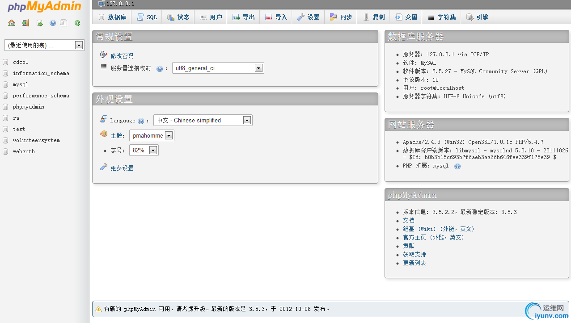Click the database icon beside test
This screenshot has width=571, height=323.
point(5,129)
